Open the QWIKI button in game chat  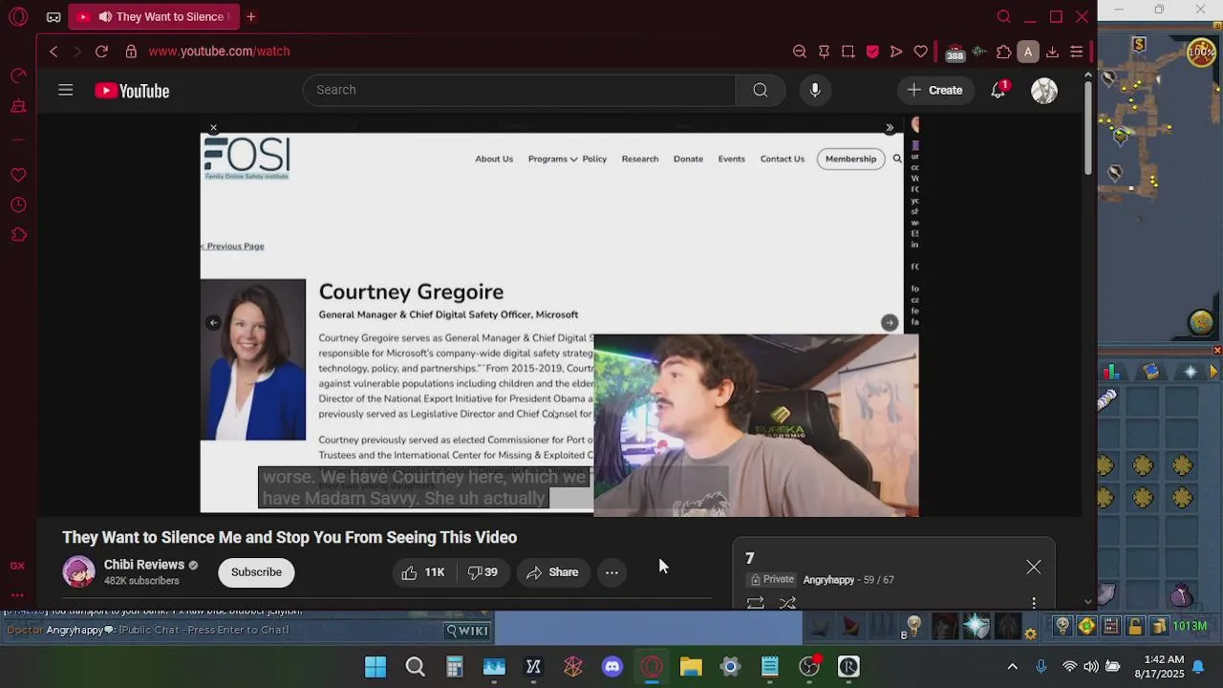click(468, 630)
